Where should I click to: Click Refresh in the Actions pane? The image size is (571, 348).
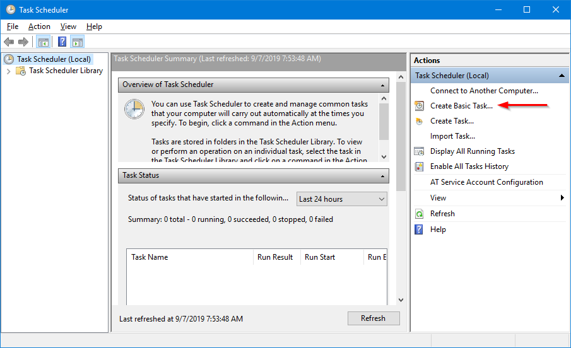click(442, 214)
